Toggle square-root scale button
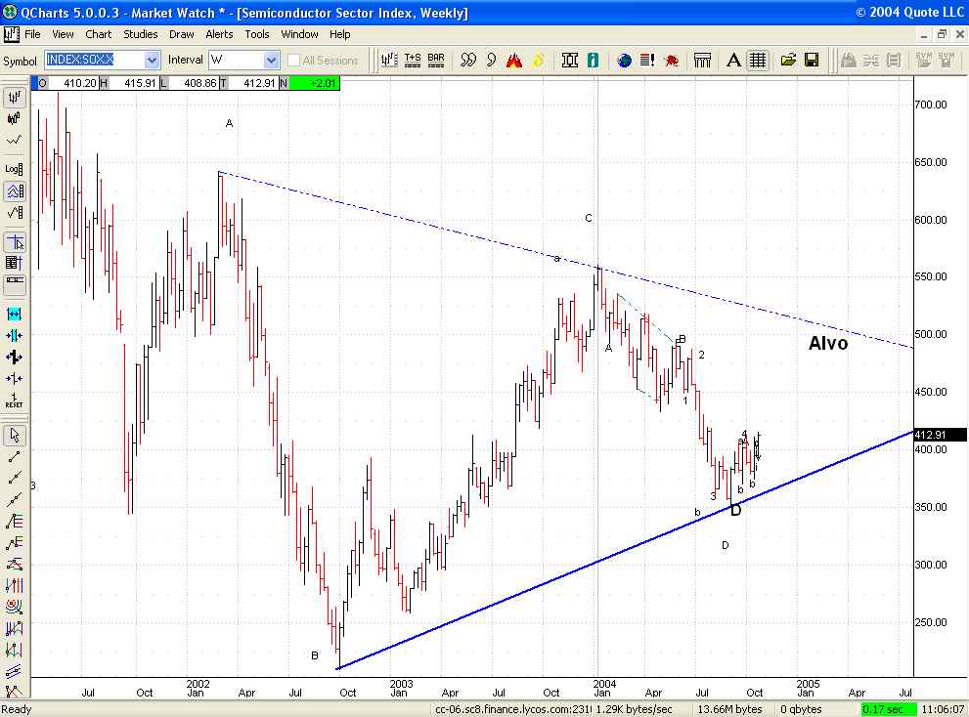Screen dimensions: 969x717 [14, 213]
